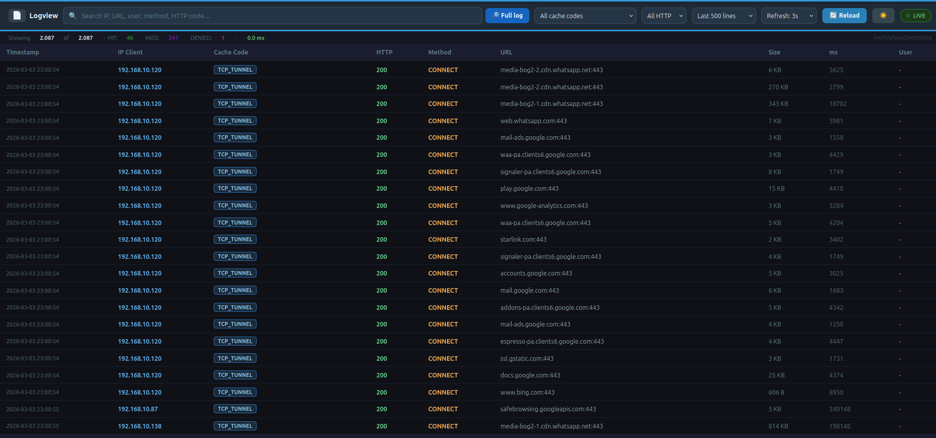Click the Logview document logo icon
Screen dimensions: 936x438
pyautogui.click(x=17, y=16)
